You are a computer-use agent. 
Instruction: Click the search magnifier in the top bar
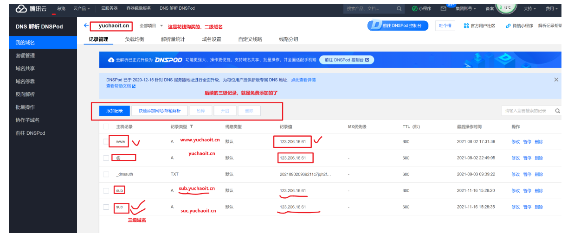(x=400, y=9)
